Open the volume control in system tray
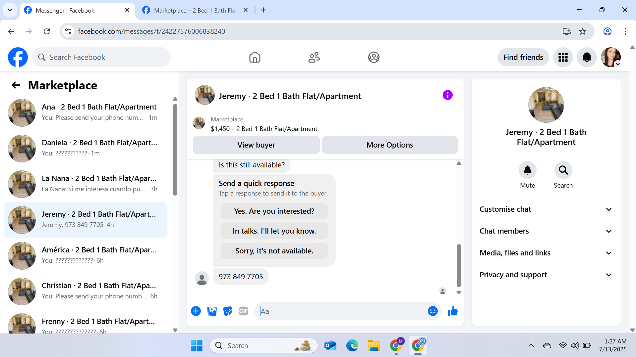 pyautogui.click(x=575, y=345)
